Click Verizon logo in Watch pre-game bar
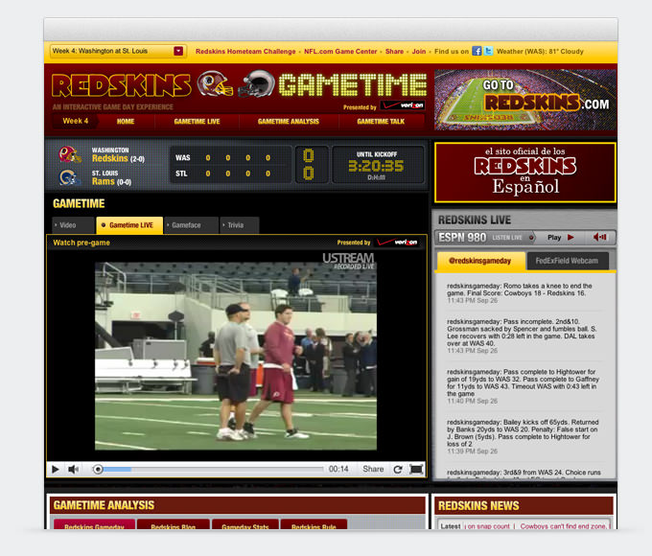Viewport: 652px width, 556px height. pos(398,243)
